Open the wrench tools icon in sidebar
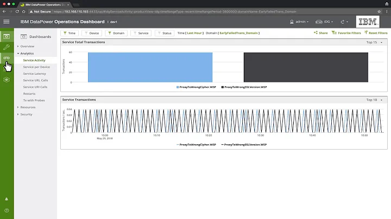 pos(7,47)
